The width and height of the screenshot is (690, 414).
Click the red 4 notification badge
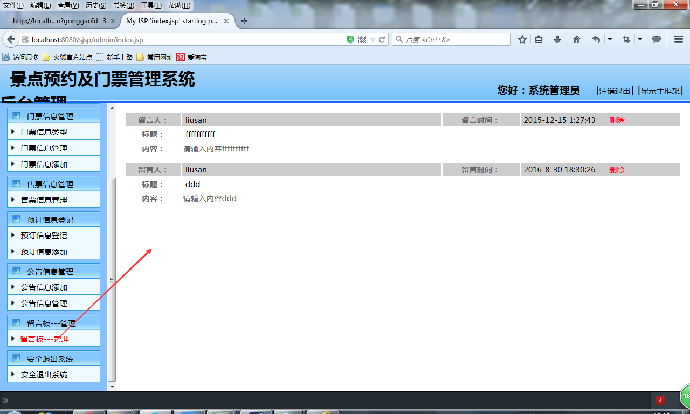coord(660,401)
